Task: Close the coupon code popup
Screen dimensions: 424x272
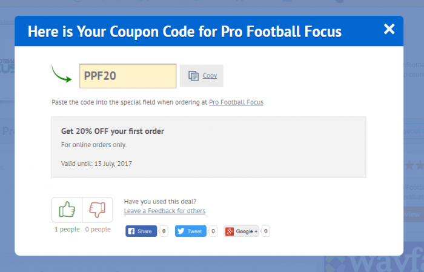Action: click(389, 29)
